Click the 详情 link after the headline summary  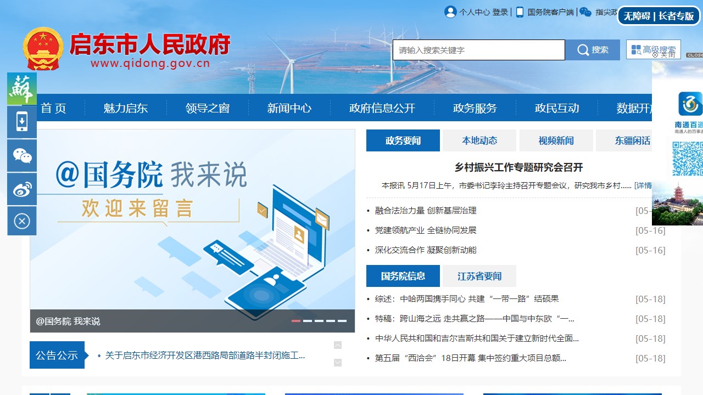click(643, 185)
